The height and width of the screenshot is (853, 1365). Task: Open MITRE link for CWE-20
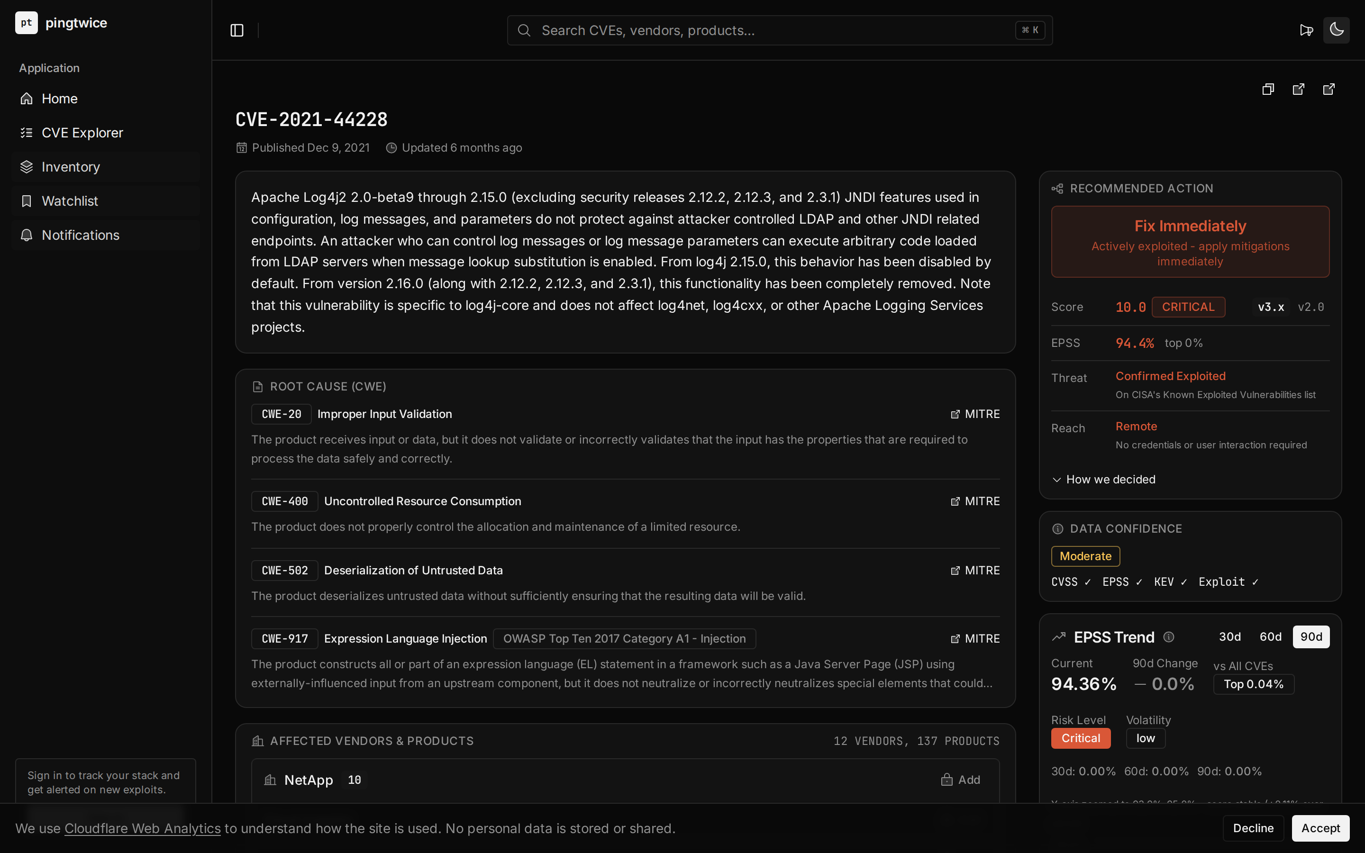point(974,414)
